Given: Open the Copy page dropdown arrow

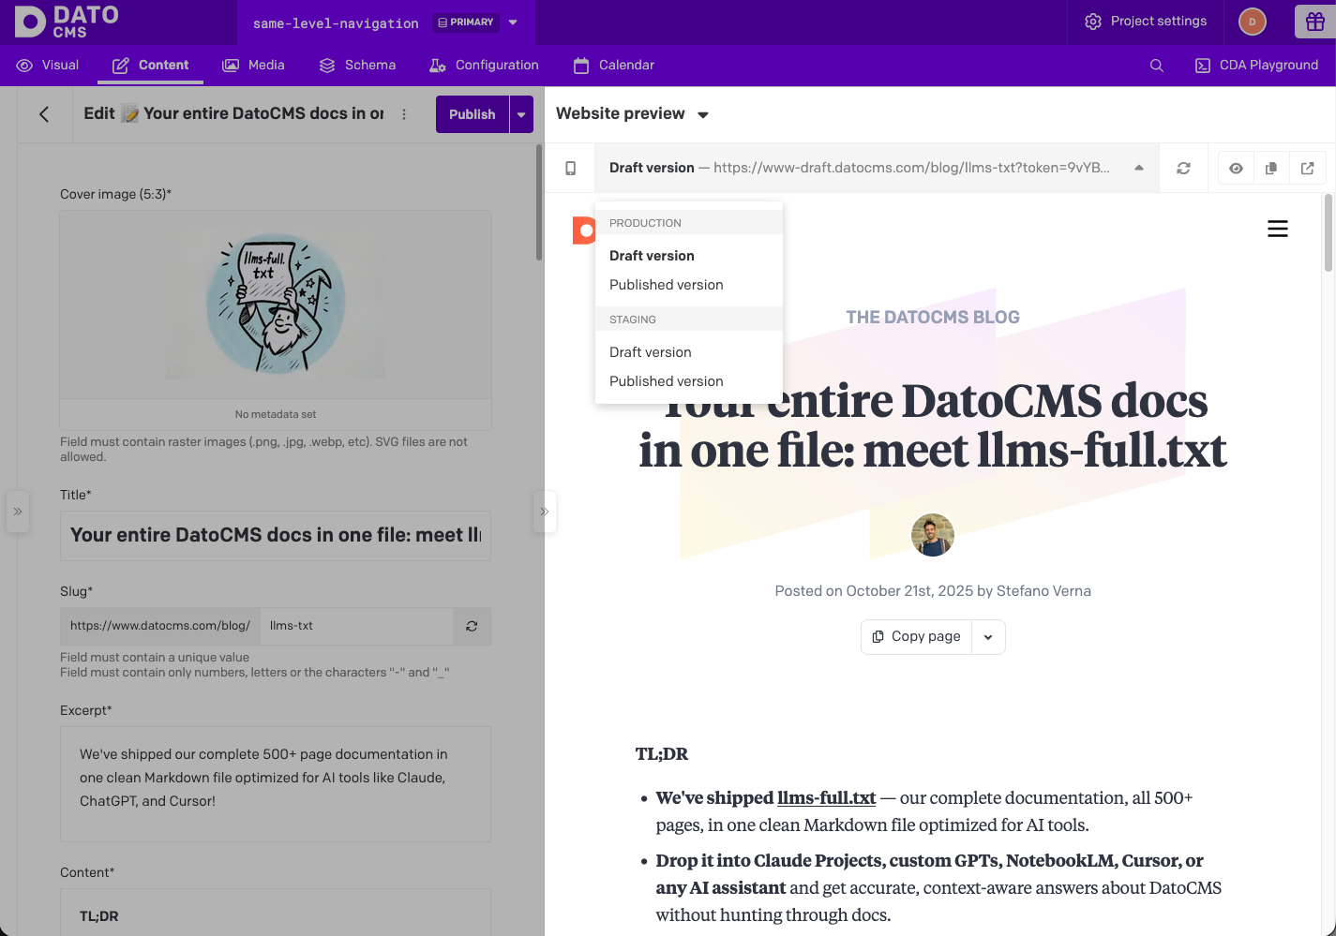Looking at the screenshot, I should 988,637.
